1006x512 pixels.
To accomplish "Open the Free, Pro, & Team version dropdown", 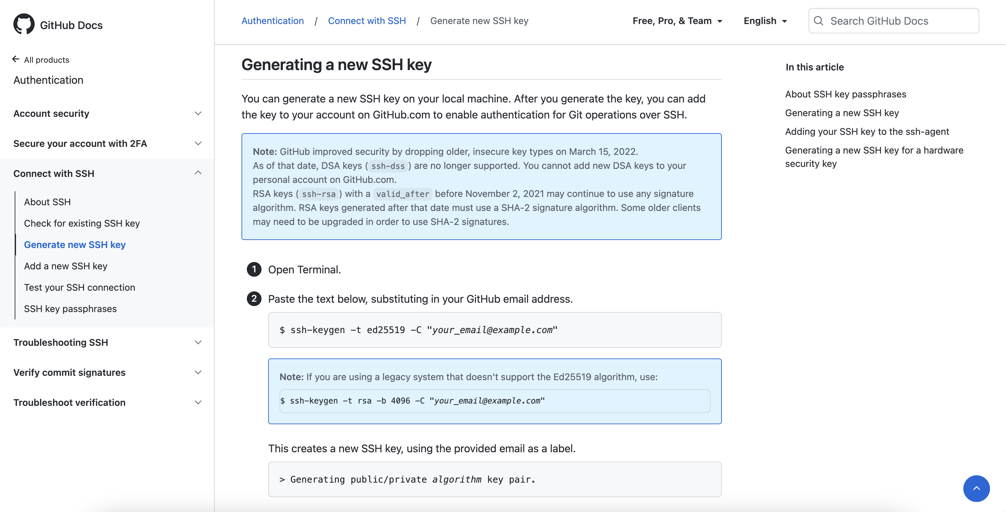I will 677,21.
